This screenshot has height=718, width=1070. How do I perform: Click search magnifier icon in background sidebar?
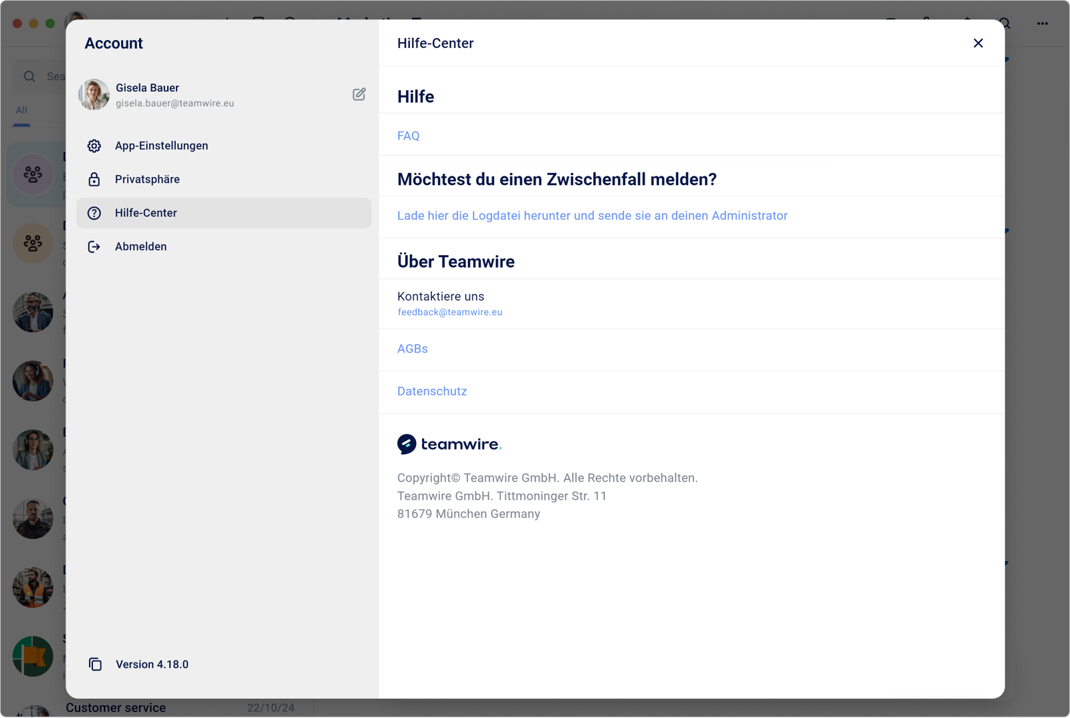click(29, 76)
